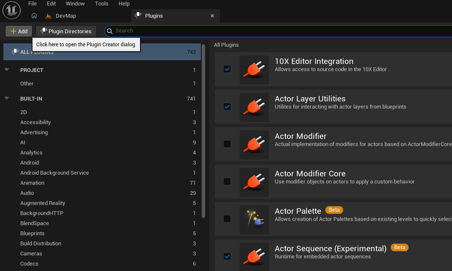Screen dimensions: 452x271
Task: Open the File menu
Action: 32,4
